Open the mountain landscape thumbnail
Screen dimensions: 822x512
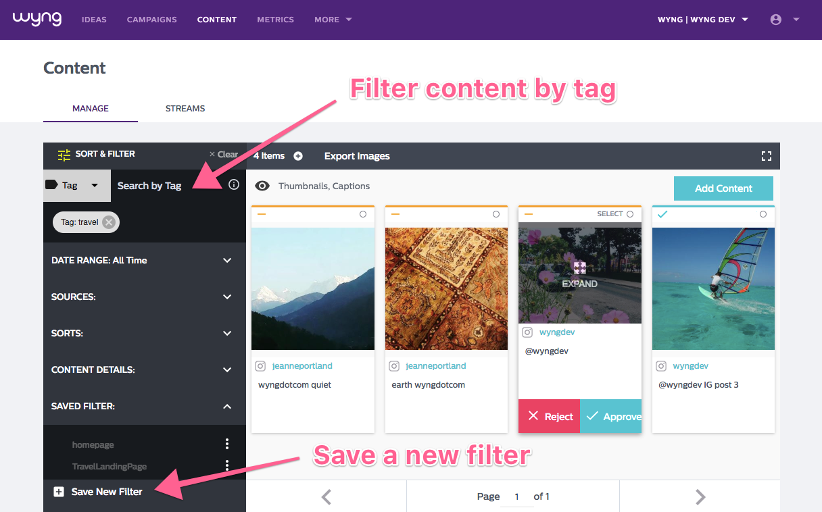[x=313, y=288]
